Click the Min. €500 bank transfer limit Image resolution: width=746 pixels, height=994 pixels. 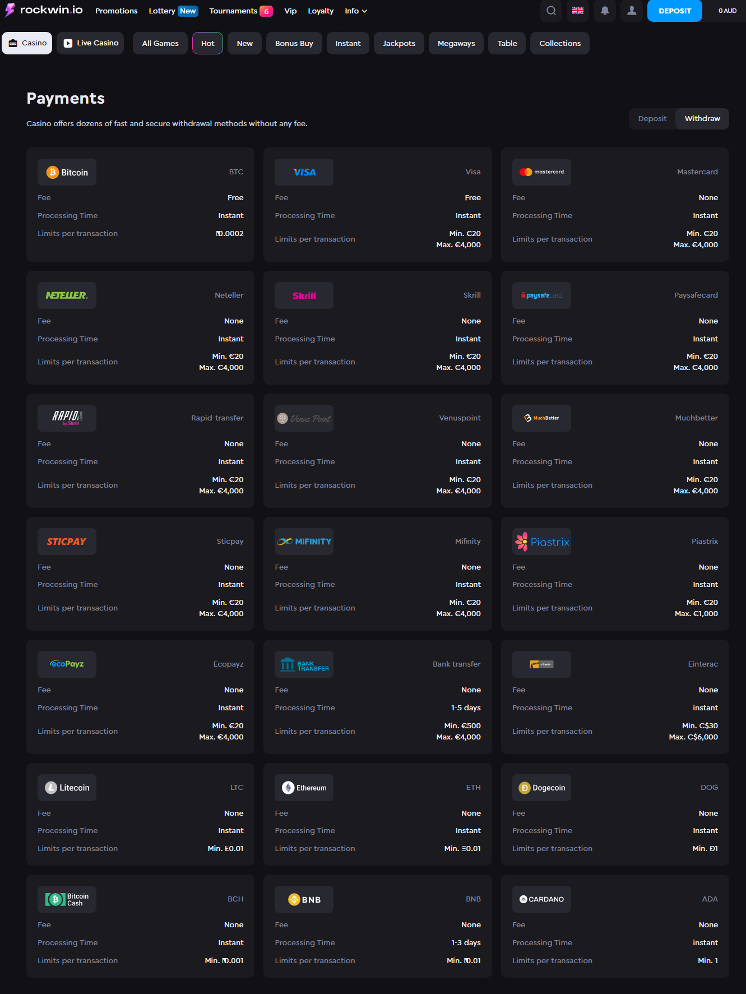pos(462,725)
